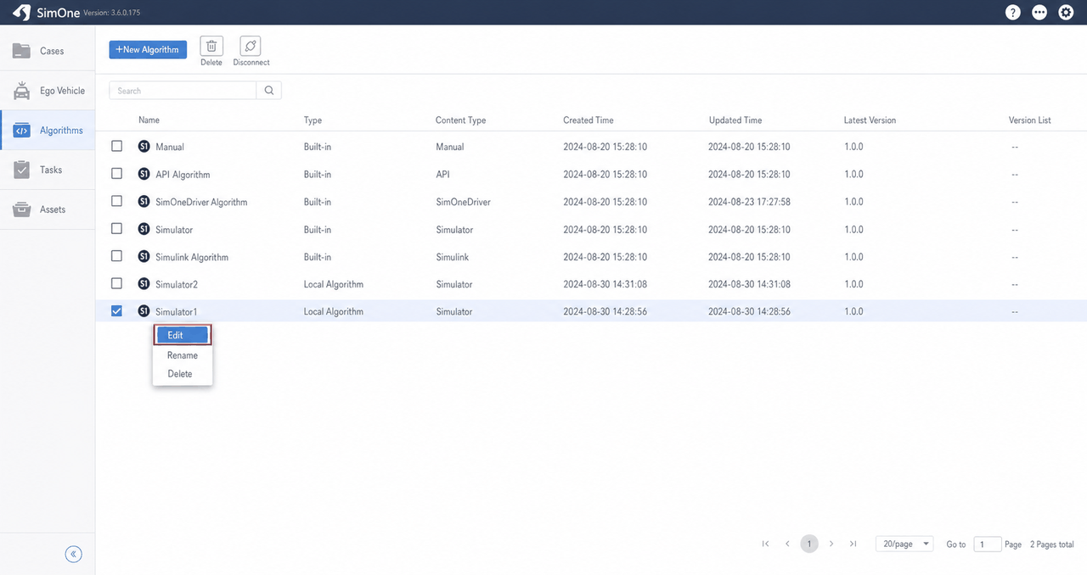Image resolution: width=1087 pixels, height=575 pixels.
Task: Click the Simulink content type cell
Action: 452,257
